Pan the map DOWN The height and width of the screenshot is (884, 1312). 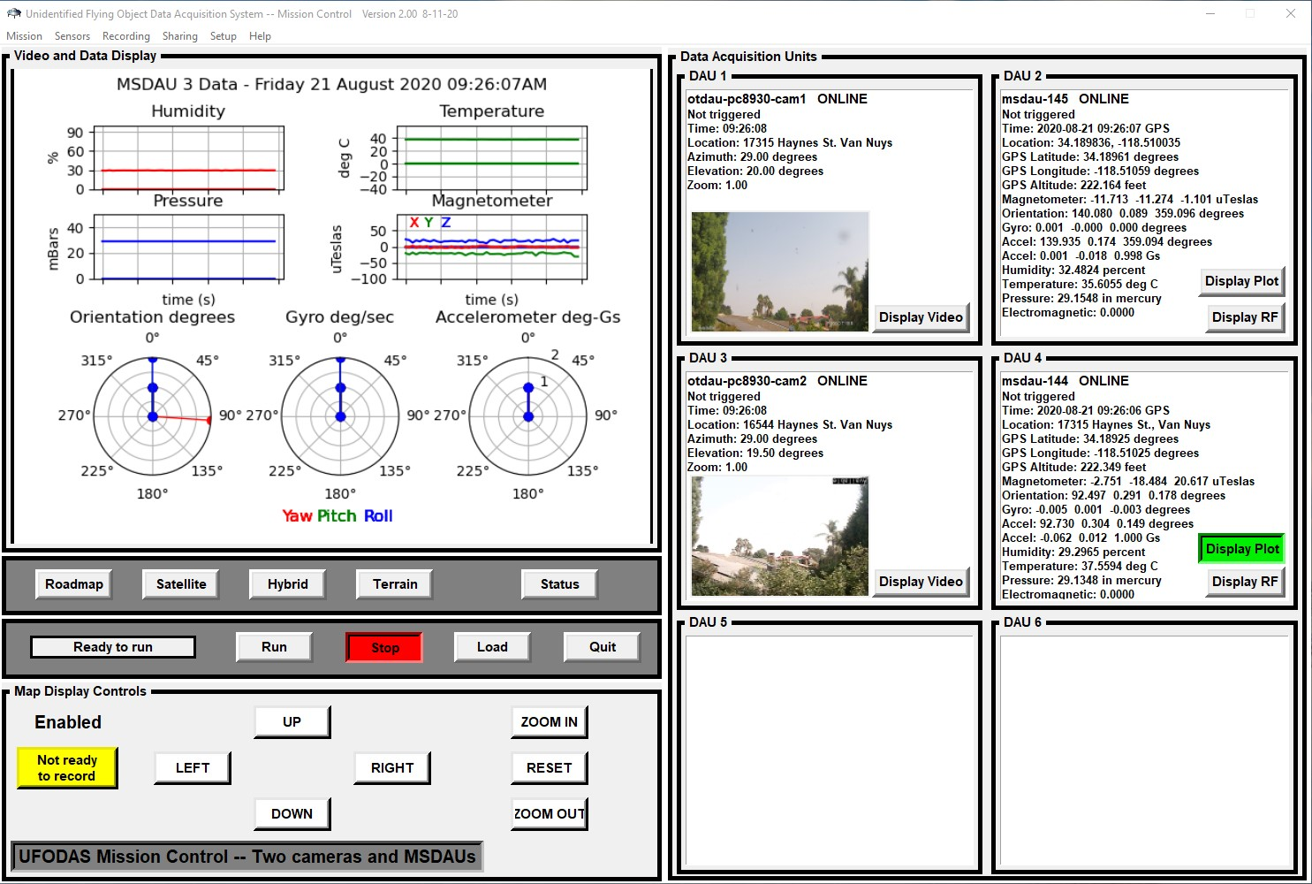click(x=292, y=814)
